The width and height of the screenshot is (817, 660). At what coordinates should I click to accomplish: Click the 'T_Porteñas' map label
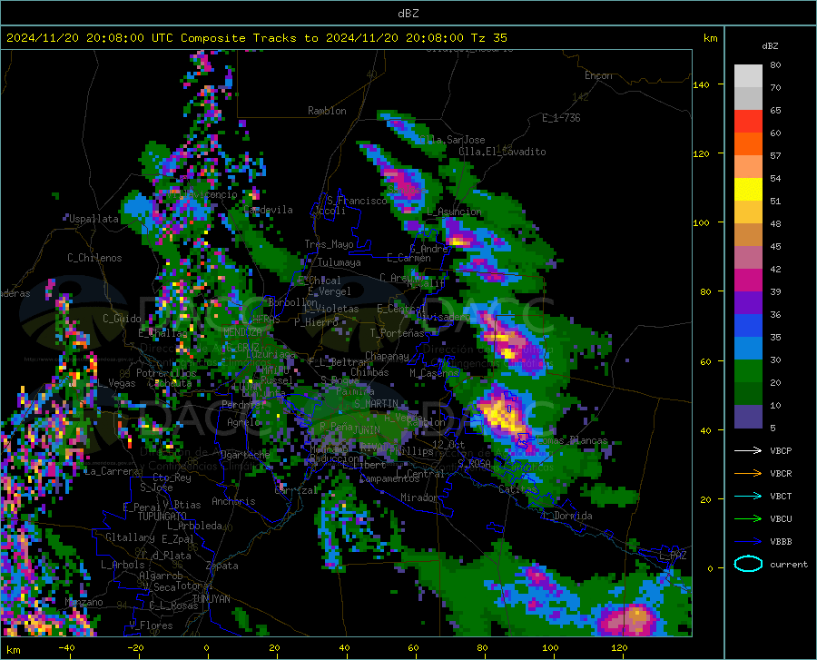[397, 333]
